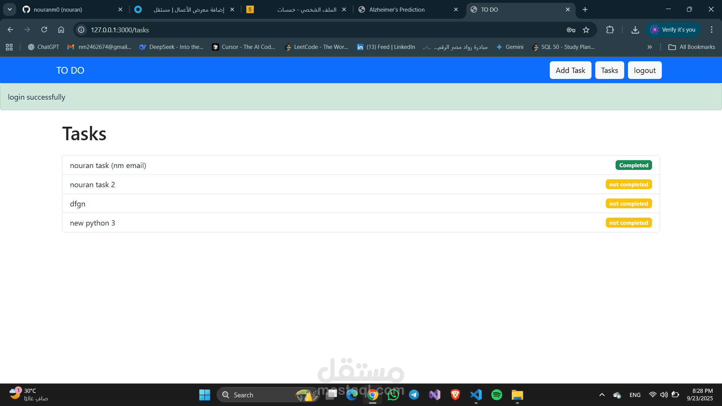This screenshot has width=722, height=406.
Task: Open the extensions puzzle icon
Action: [x=610, y=30]
